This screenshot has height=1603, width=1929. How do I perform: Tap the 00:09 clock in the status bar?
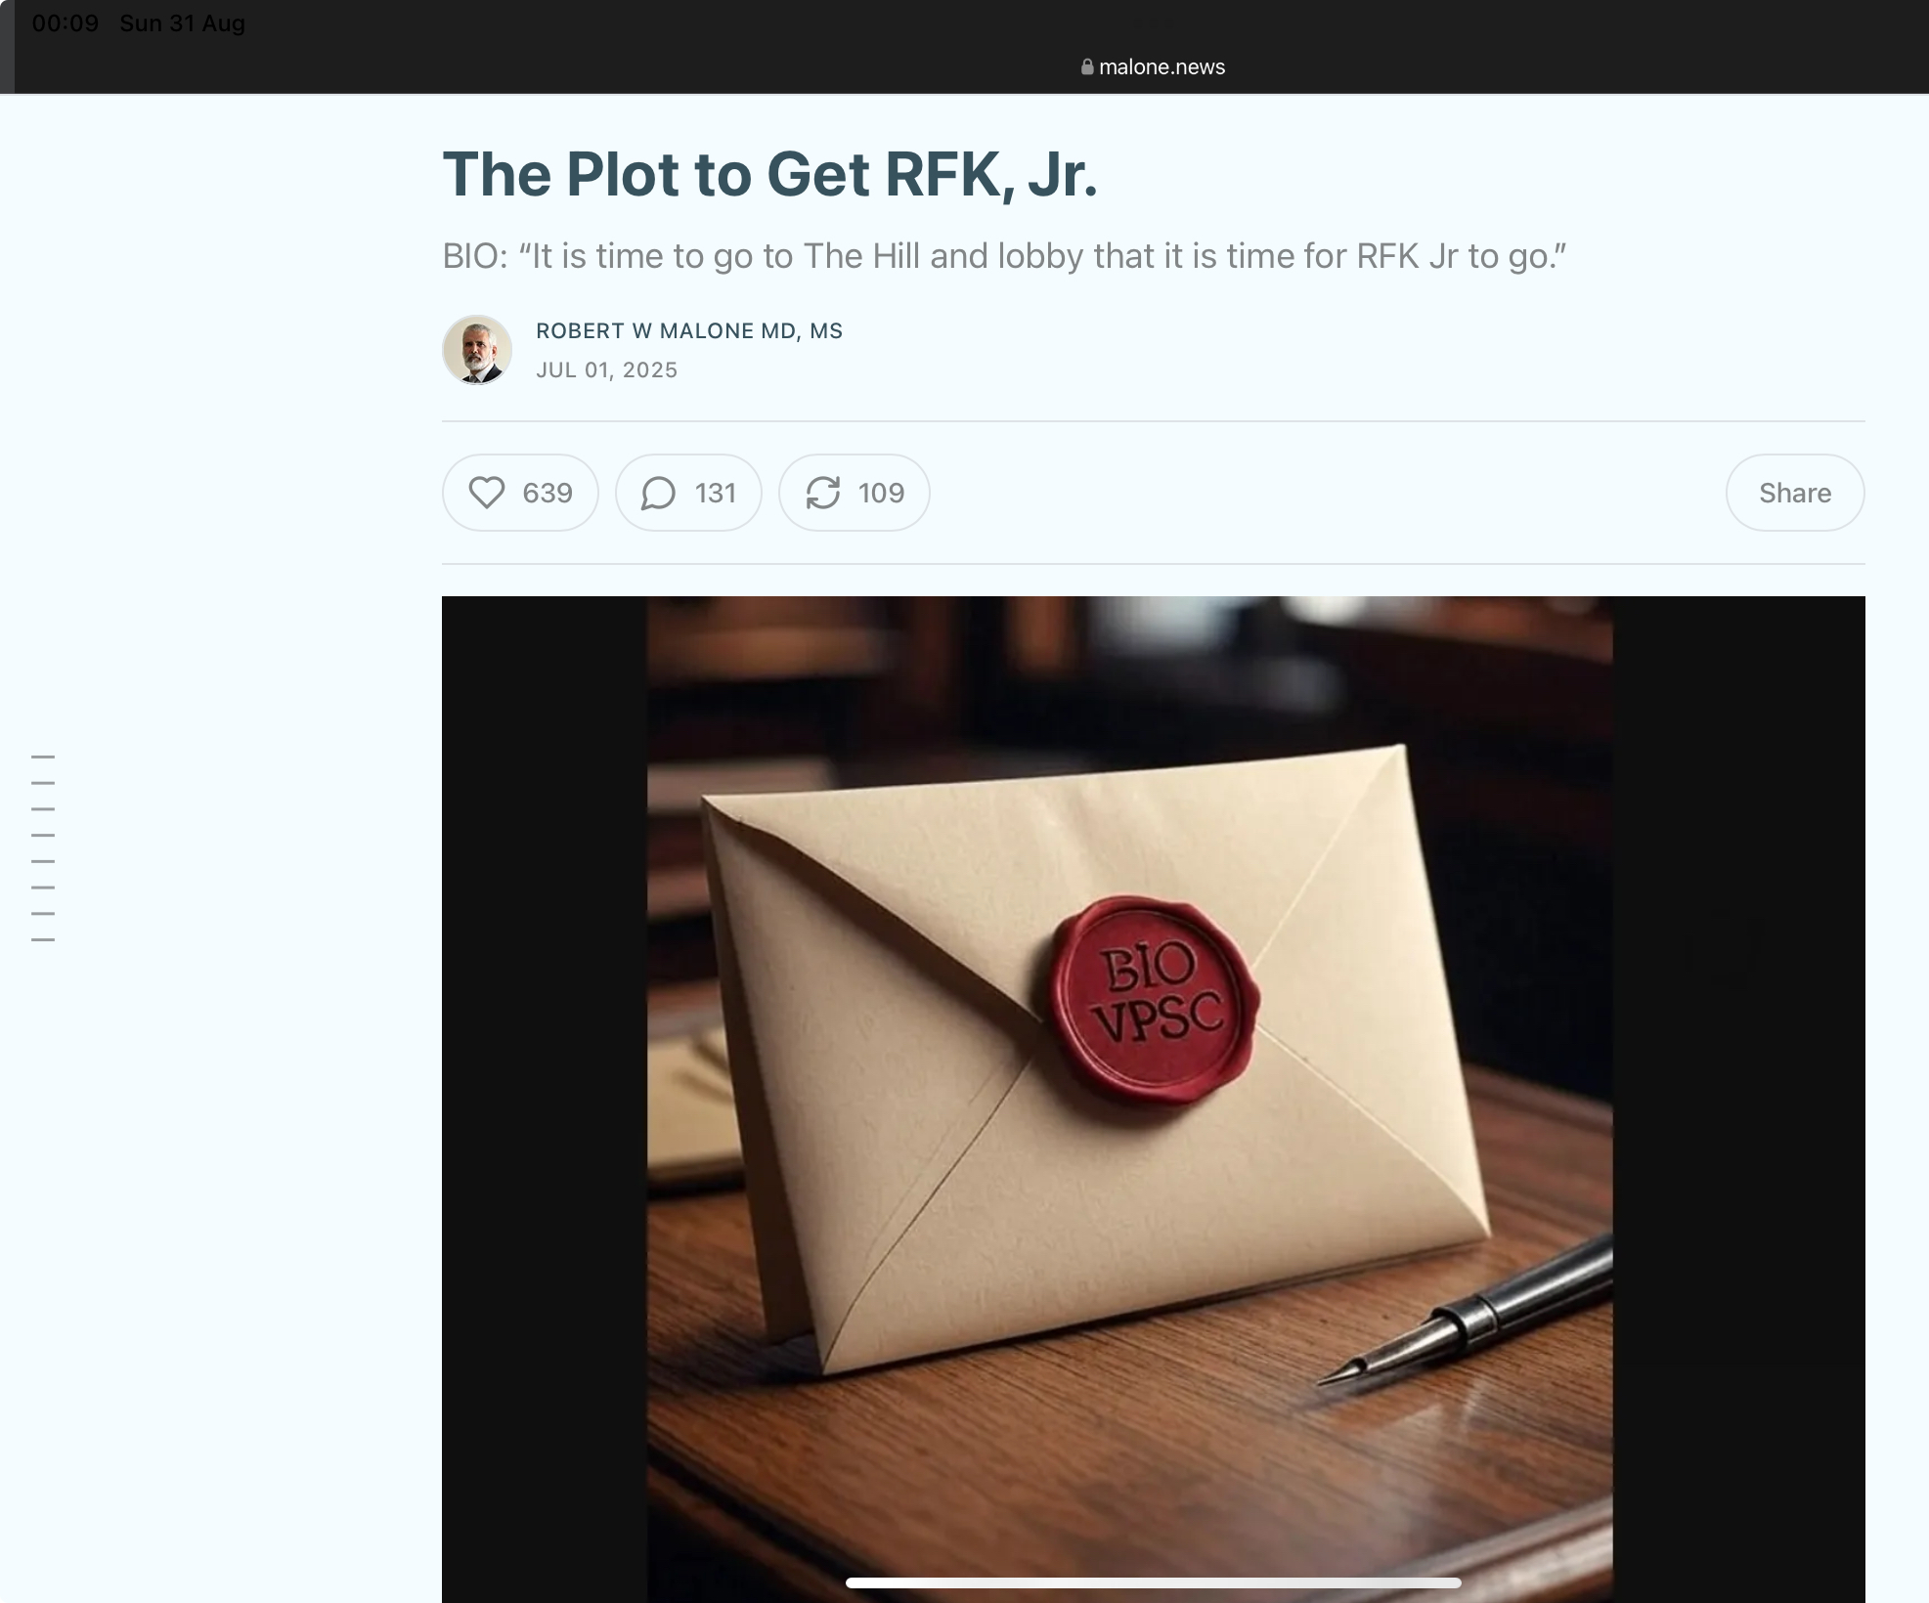(66, 23)
